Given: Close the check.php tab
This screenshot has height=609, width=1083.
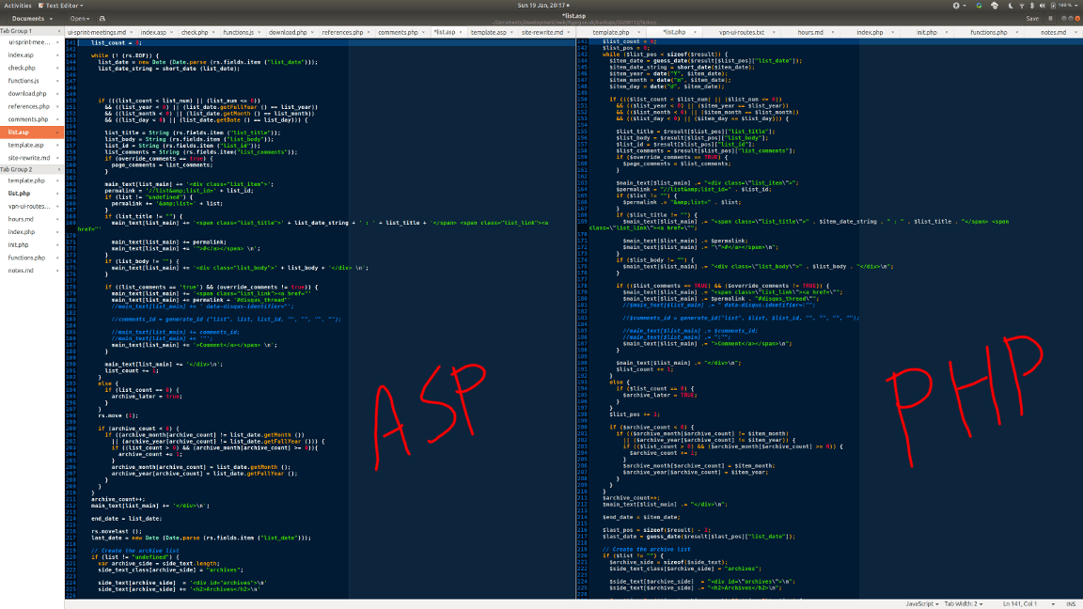Looking at the screenshot, I should pyautogui.click(x=213, y=33).
